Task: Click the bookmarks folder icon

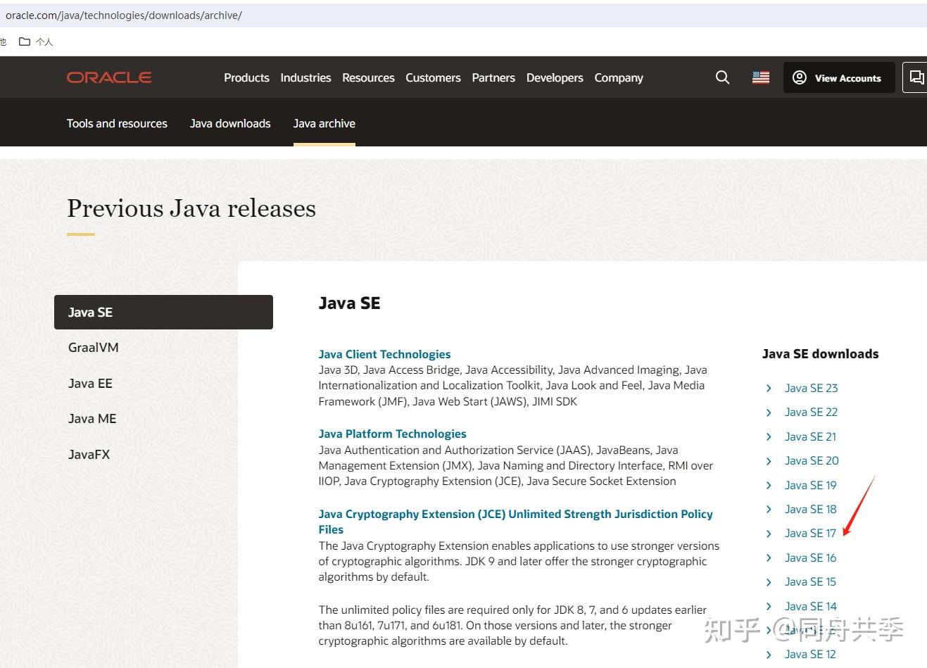Action: tap(25, 42)
